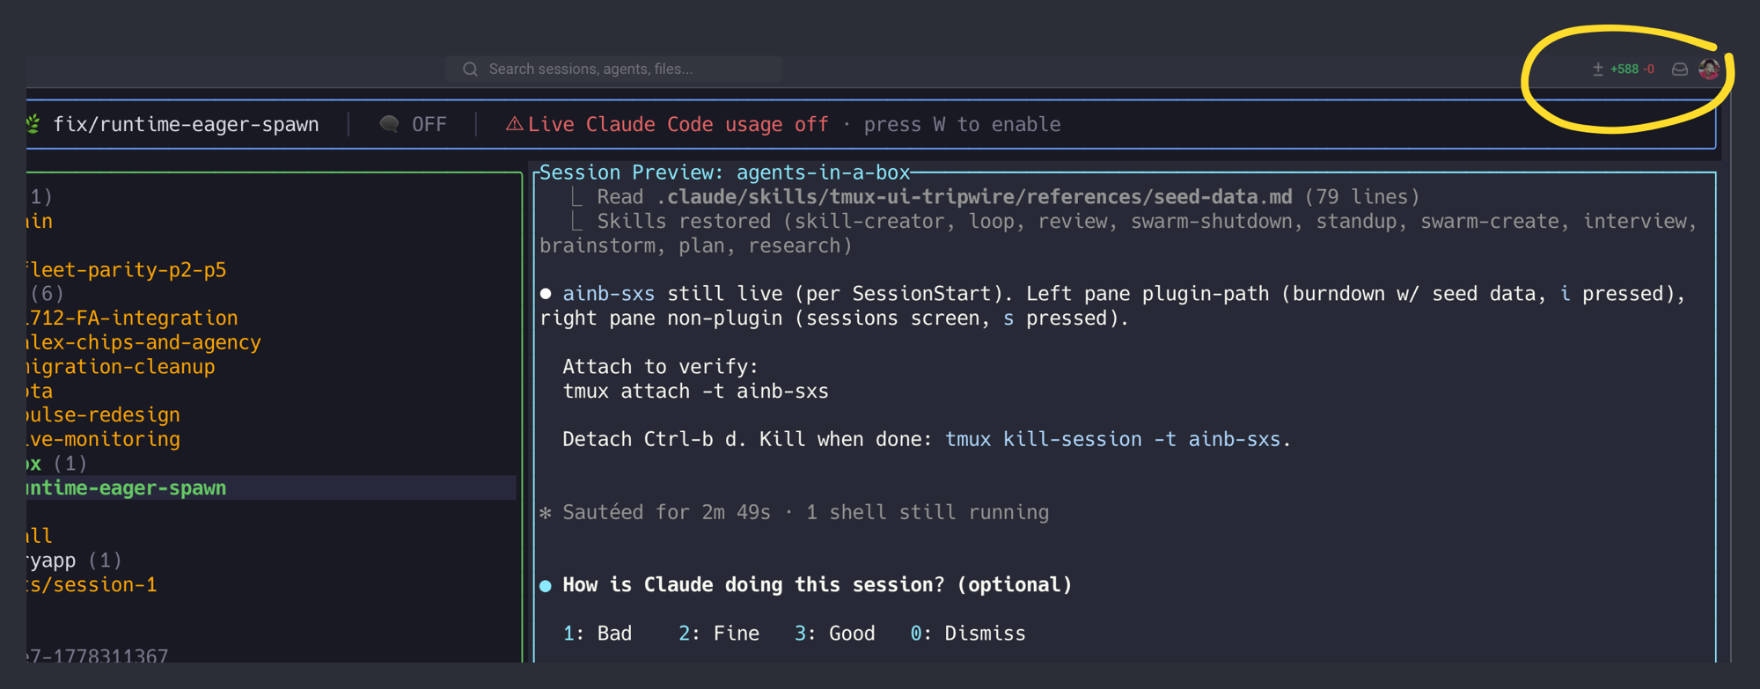1760x689 pixels.
Task: Click Live Claude Code usage off warning
Action: pyautogui.click(x=678, y=124)
